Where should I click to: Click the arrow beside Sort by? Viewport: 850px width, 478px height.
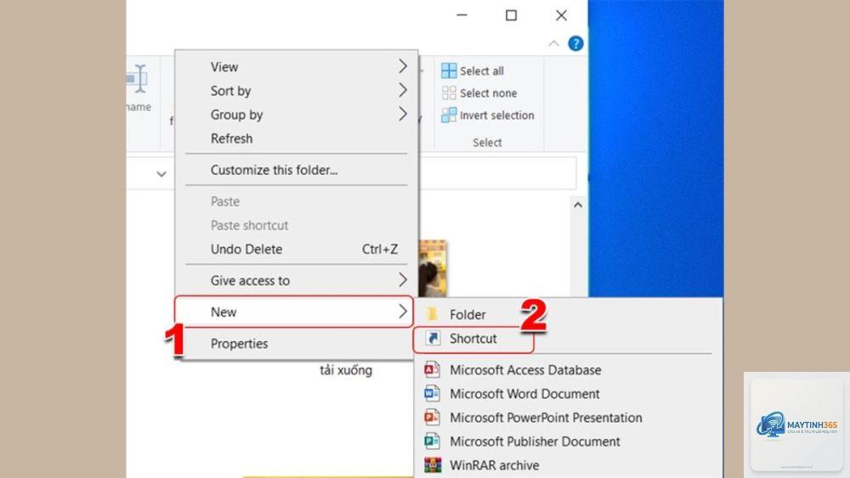point(403,90)
